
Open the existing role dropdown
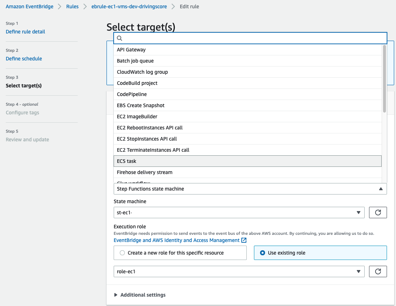point(239,271)
